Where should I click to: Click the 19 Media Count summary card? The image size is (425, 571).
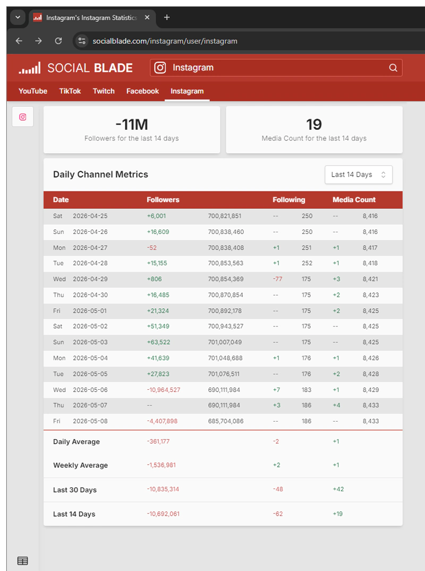(314, 130)
